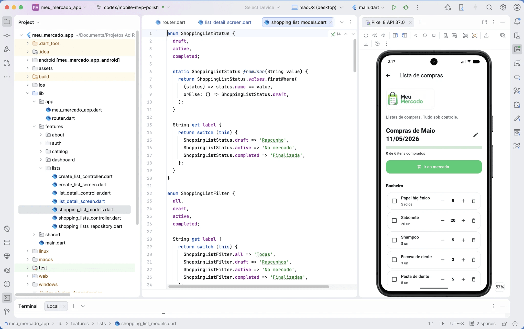Open the Git tool window icon
Viewport: 524px width, 329px height.
tap(7, 311)
